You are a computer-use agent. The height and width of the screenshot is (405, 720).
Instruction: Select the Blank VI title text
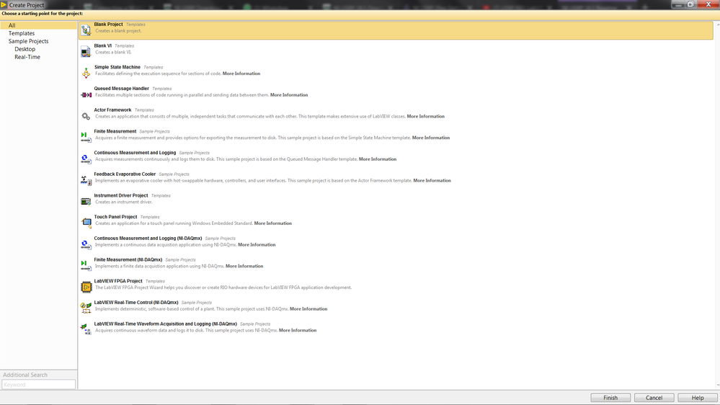coord(103,46)
